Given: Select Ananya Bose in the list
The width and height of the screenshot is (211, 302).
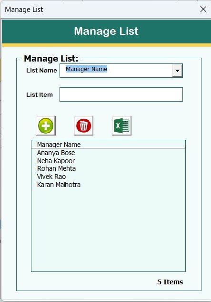Looking at the screenshot, I should [x=108, y=153].
